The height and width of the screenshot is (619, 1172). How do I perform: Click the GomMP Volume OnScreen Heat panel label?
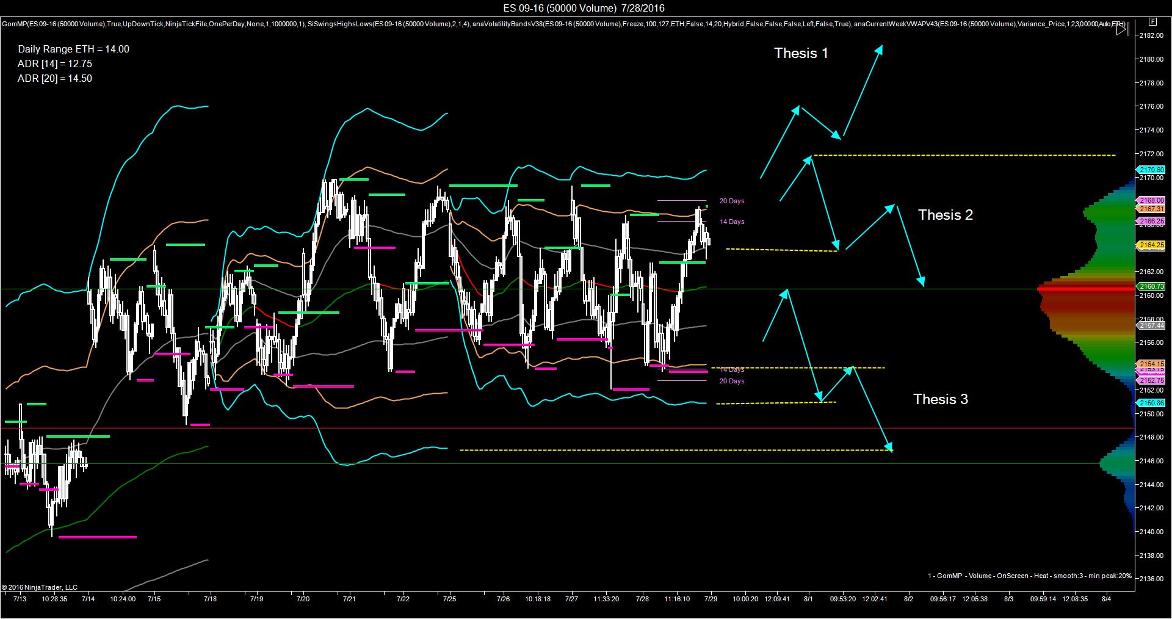pyautogui.click(x=1030, y=576)
